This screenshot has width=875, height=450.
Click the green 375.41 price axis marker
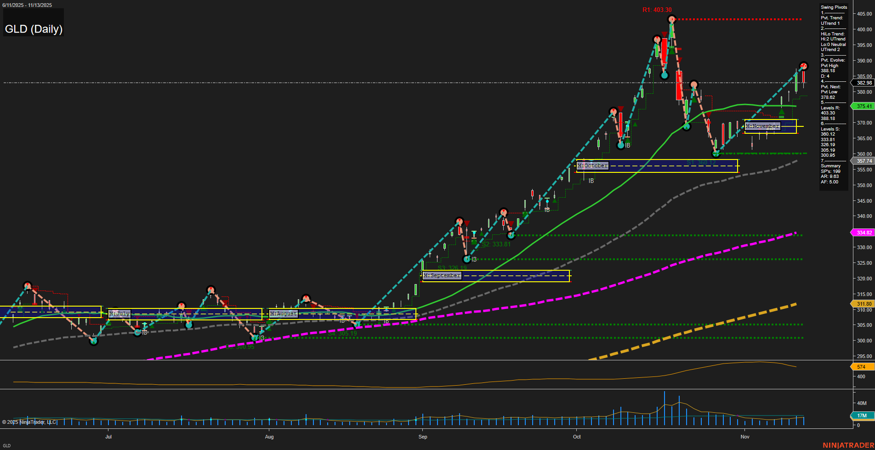(x=864, y=106)
